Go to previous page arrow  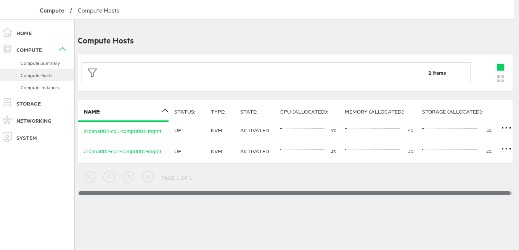pyautogui.click(x=109, y=177)
